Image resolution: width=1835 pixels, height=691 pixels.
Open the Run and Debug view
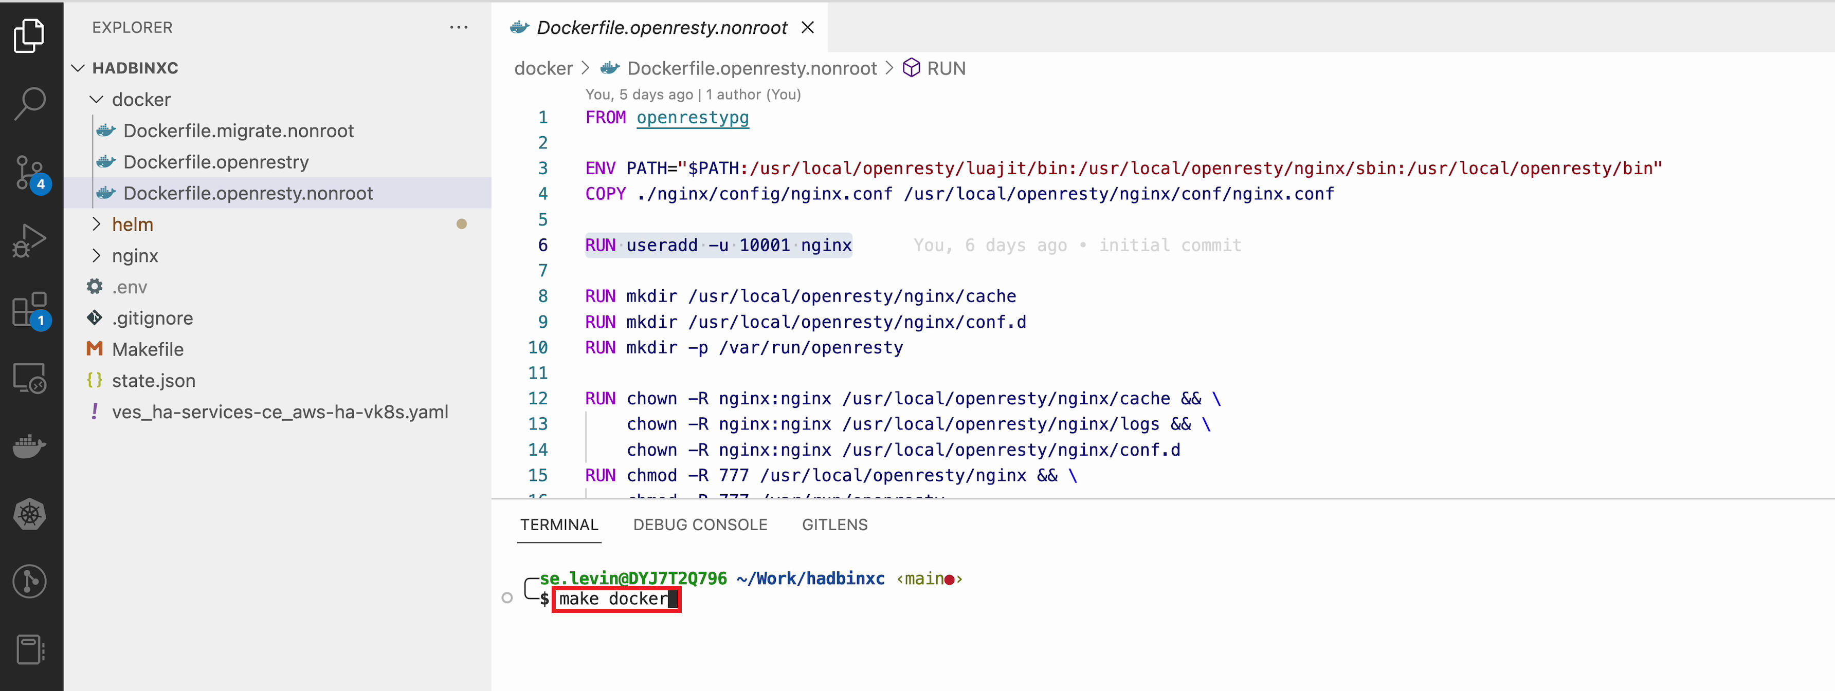tap(29, 240)
